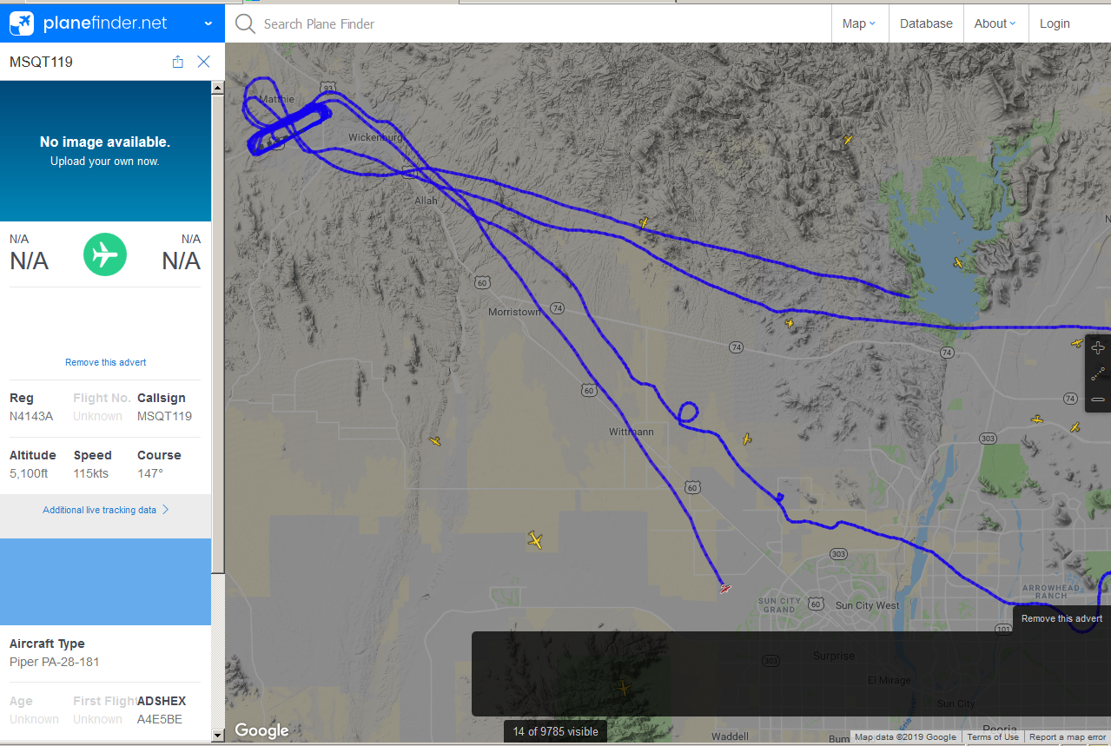Click sidebar scrollbar up arrow
The image size is (1111, 746).
click(218, 88)
